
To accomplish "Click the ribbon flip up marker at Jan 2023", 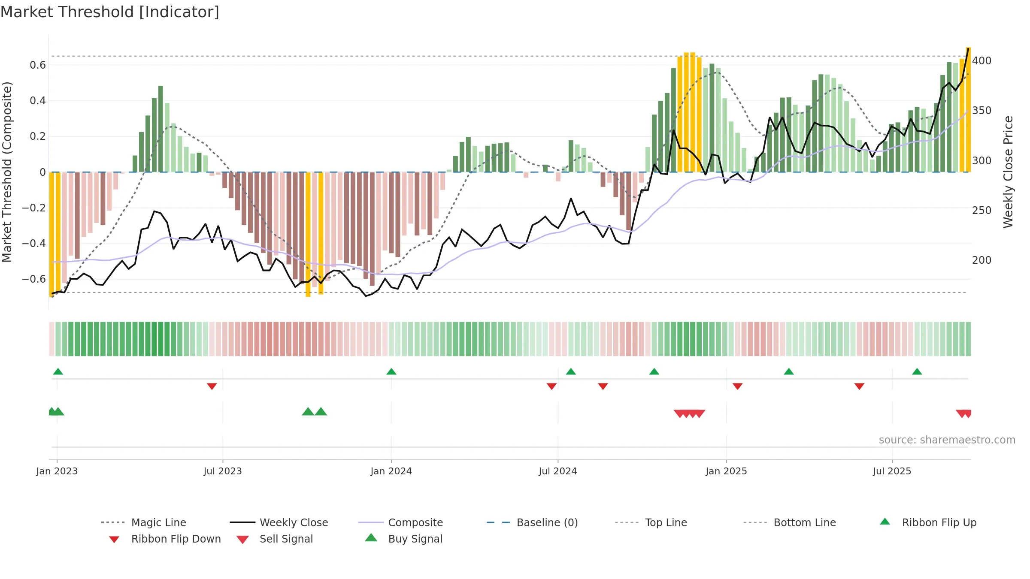I will pyautogui.click(x=58, y=371).
